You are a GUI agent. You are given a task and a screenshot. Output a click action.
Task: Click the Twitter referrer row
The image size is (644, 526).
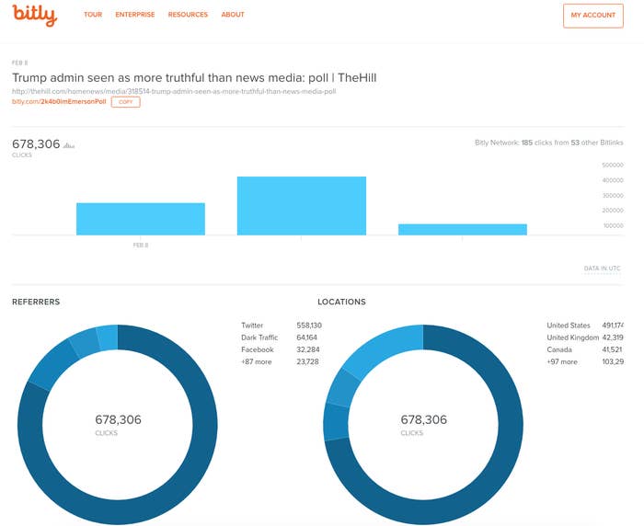pos(282,326)
